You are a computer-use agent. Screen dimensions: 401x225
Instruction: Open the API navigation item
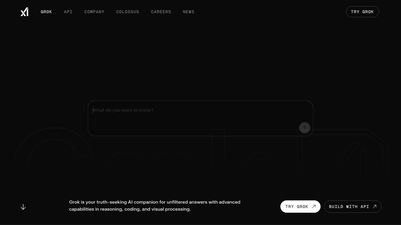pos(68,12)
